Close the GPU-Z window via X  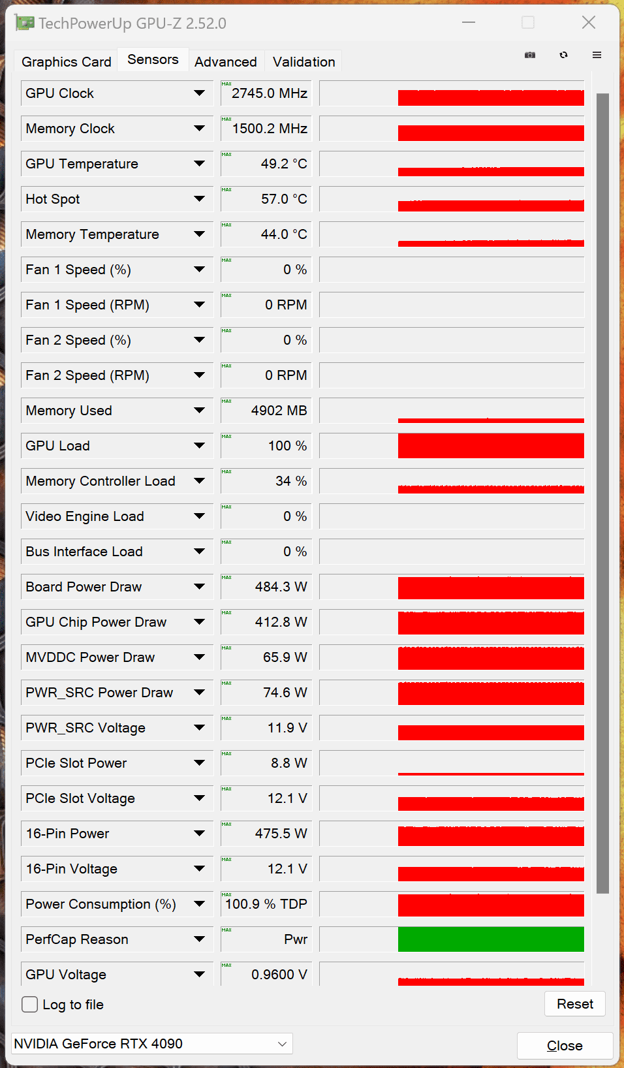(588, 23)
